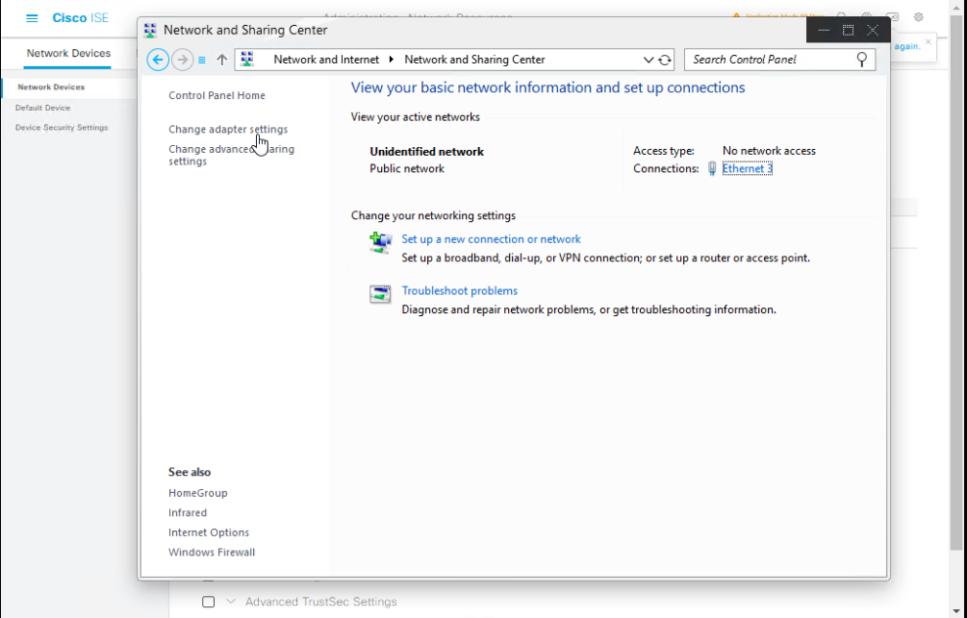Click the No network access text
Screen dimensions: 967x618
pyautogui.click(x=769, y=151)
